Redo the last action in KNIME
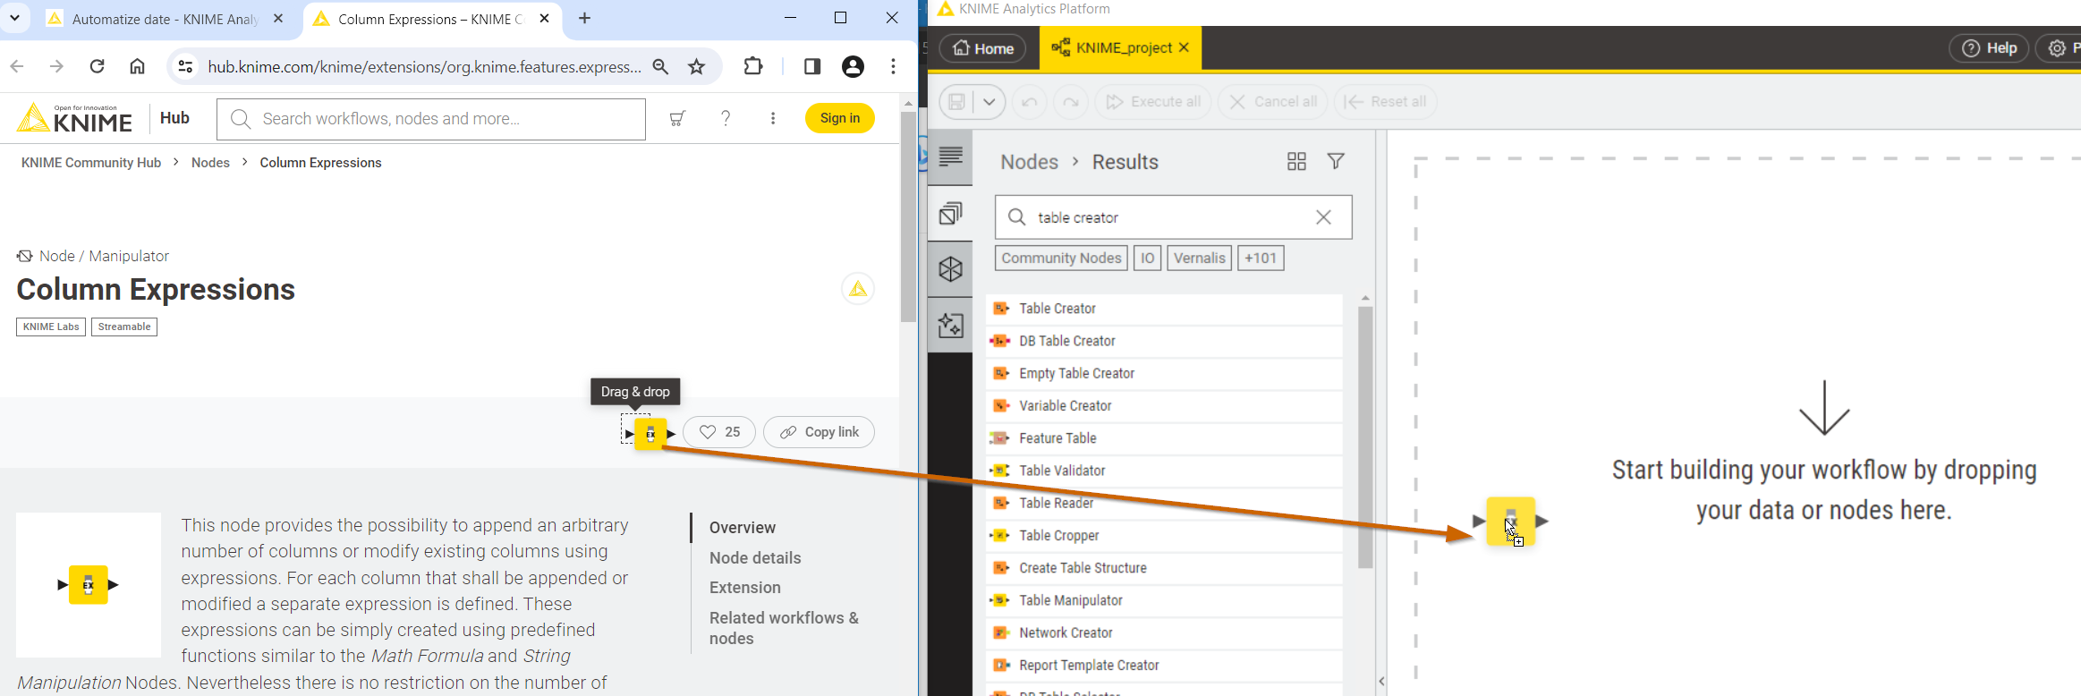Screen dimensions: 2081x696 click(1071, 102)
